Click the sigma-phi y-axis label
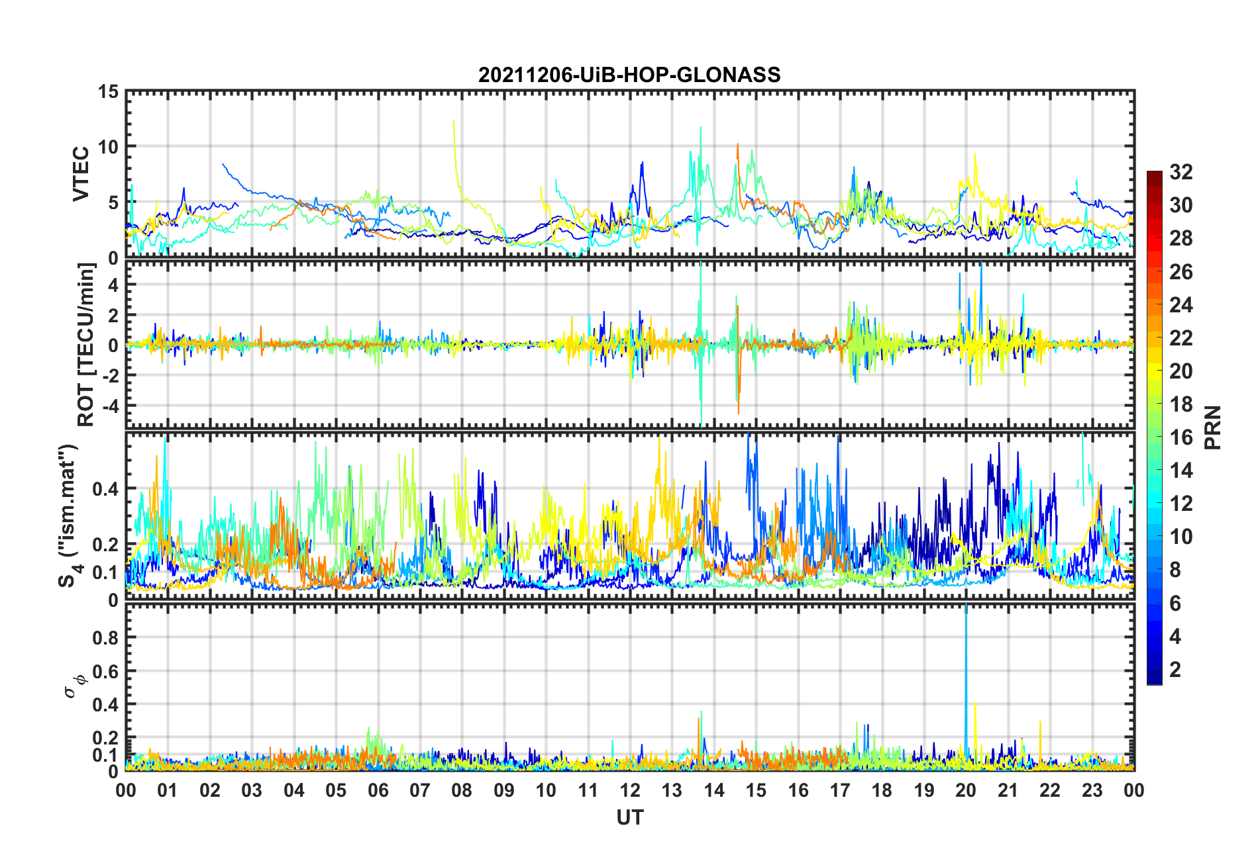This screenshot has width=1260, height=855. 74,686
